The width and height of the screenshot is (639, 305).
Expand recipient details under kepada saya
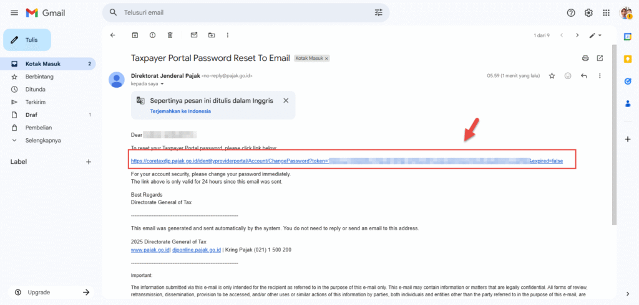coord(162,83)
